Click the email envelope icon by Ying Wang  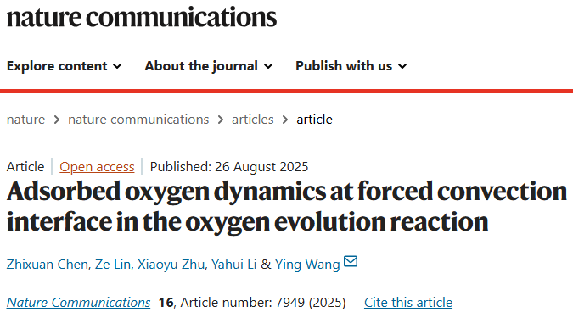pos(351,261)
